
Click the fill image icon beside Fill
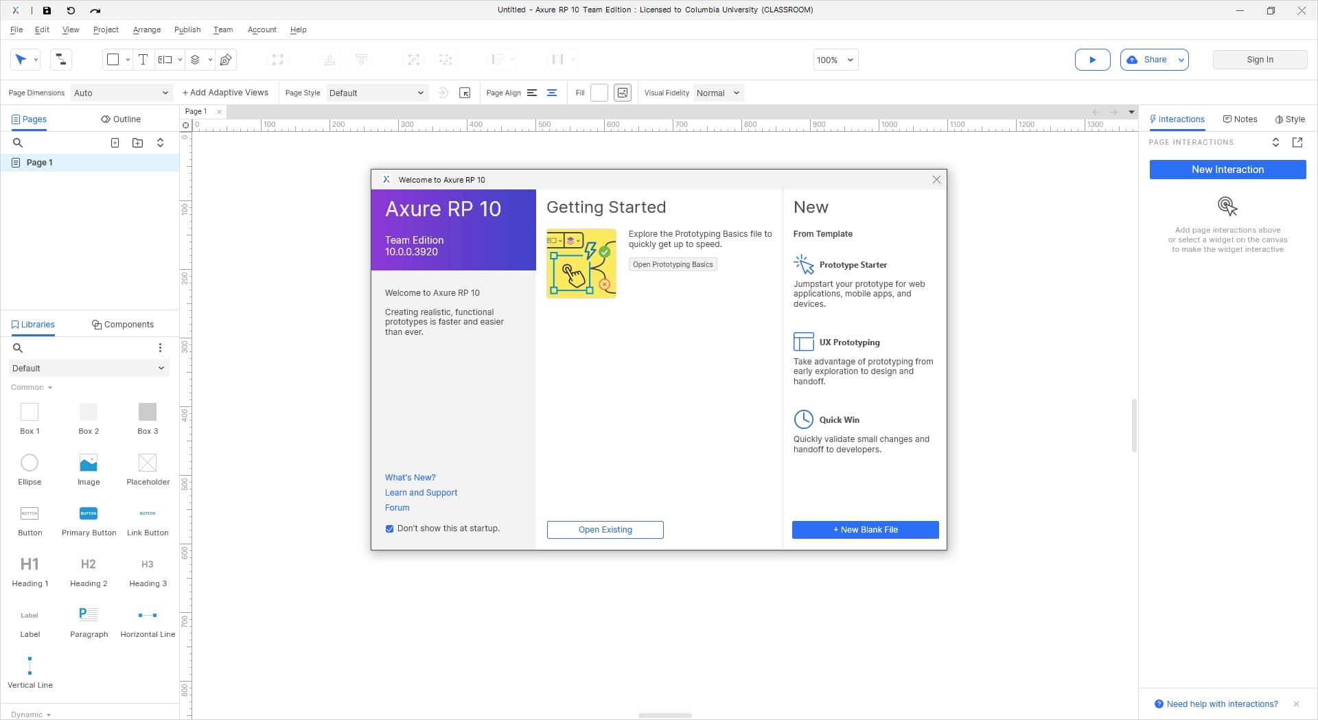pyautogui.click(x=623, y=93)
